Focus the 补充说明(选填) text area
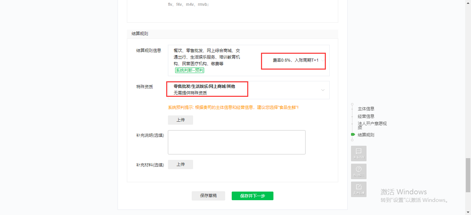The width and height of the screenshot is (471, 215). 237,142
